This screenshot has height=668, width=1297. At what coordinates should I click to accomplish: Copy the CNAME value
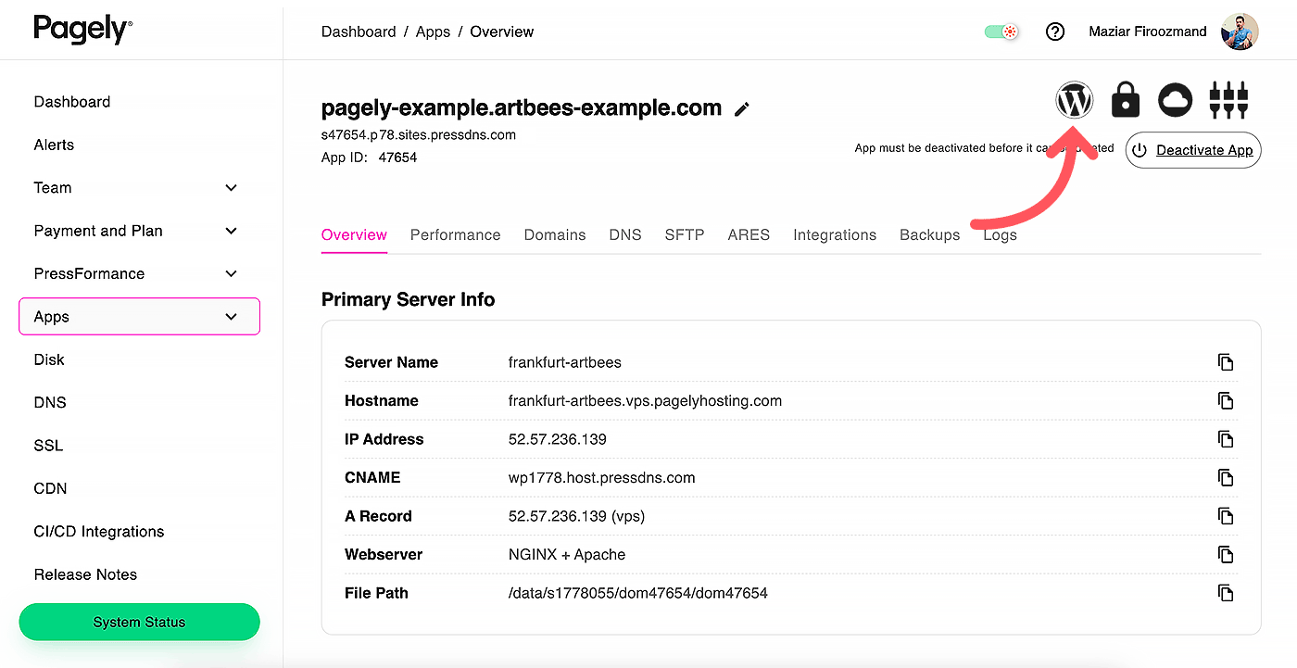1226,478
